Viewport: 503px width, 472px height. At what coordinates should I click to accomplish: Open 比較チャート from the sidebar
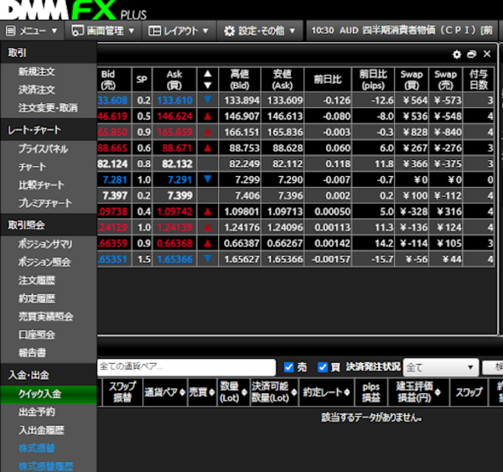tap(41, 184)
